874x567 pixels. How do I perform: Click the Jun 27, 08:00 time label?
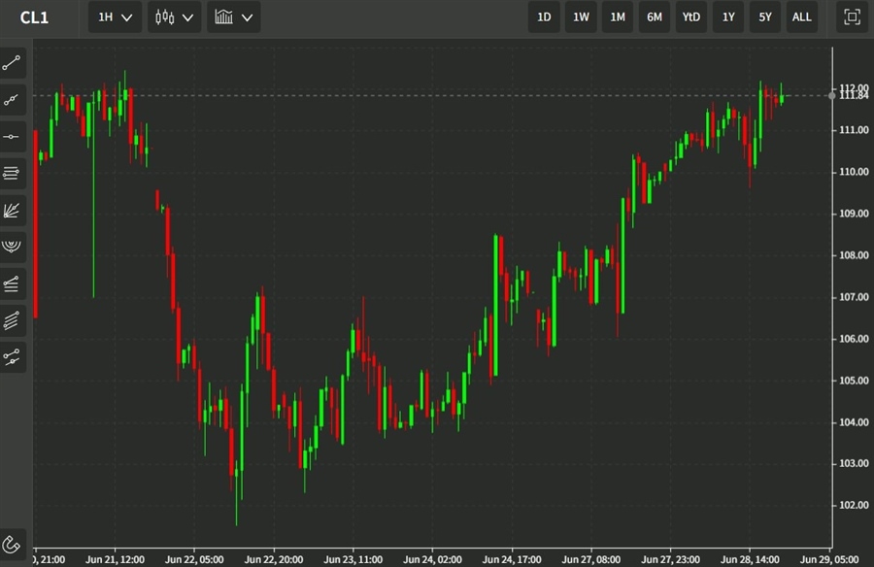click(x=590, y=559)
